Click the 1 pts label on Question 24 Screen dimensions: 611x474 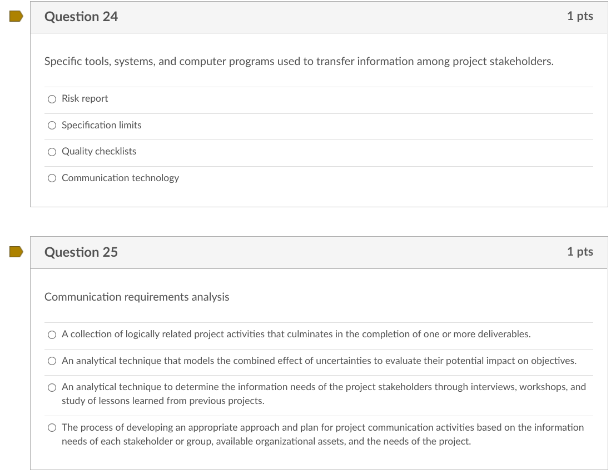pos(580,16)
